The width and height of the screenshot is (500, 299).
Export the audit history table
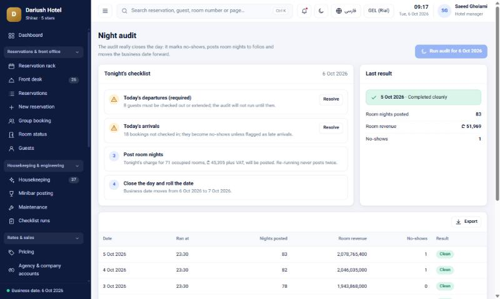point(466,222)
